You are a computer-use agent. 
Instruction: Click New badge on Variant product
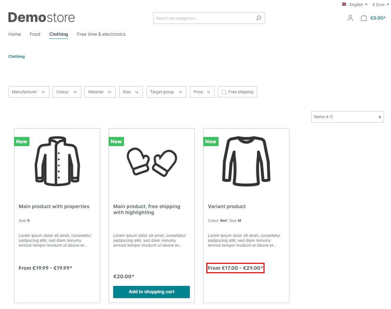211,142
